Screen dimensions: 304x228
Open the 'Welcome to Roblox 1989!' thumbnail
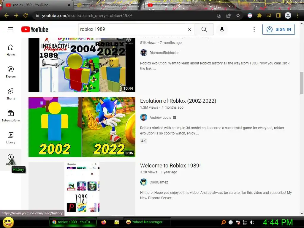(x=82, y=189)
